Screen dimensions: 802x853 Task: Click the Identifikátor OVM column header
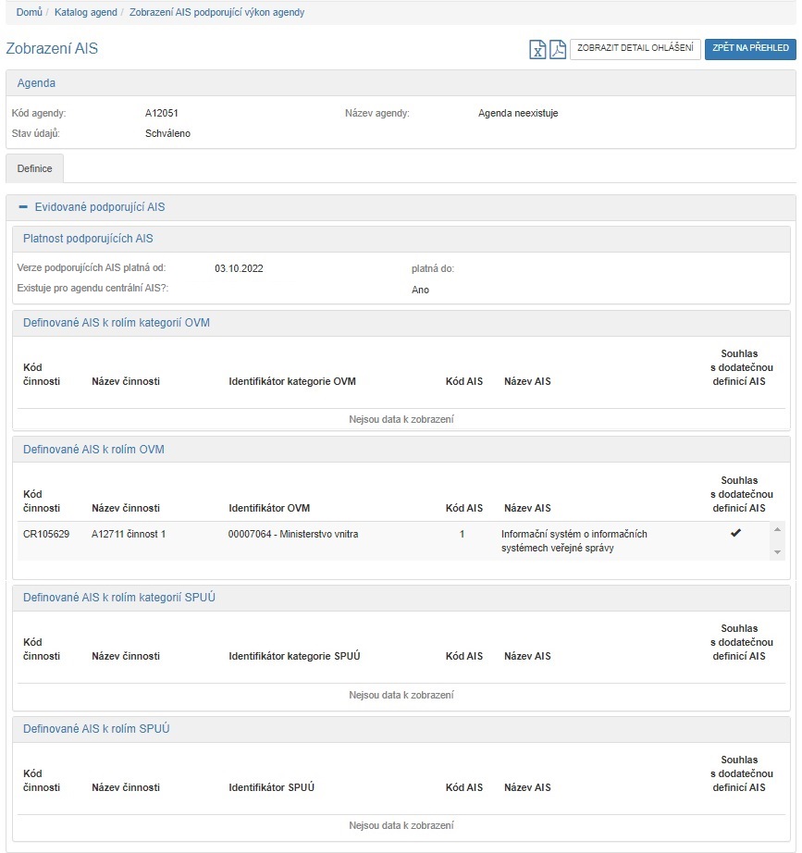268,508
